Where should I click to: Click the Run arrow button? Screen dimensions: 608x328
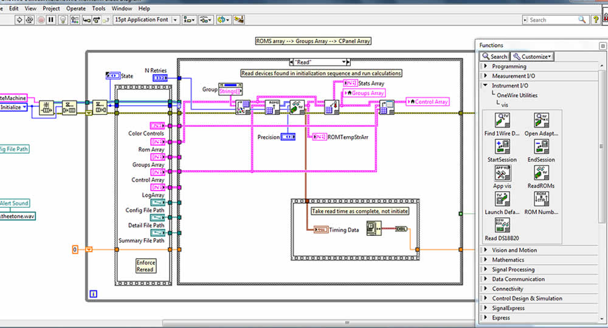point(19,20)
